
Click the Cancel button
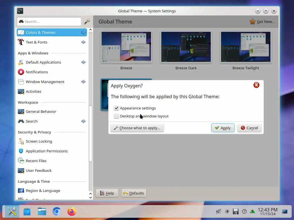click(249, 128)
